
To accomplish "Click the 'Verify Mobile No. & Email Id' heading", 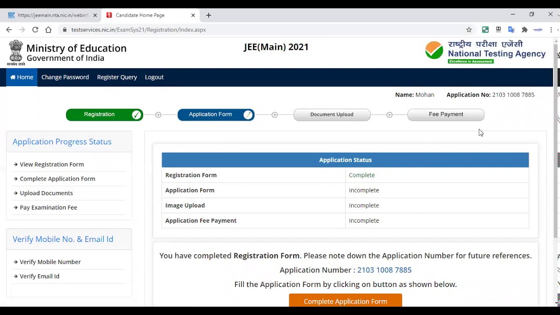I will click(63, 239).
